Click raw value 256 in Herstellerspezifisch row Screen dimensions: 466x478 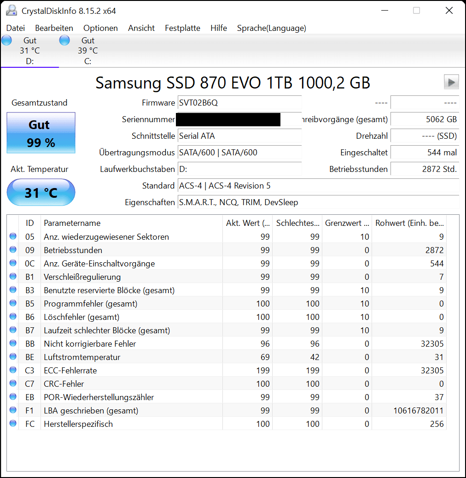pyautogui.click(x=437, y=424)
